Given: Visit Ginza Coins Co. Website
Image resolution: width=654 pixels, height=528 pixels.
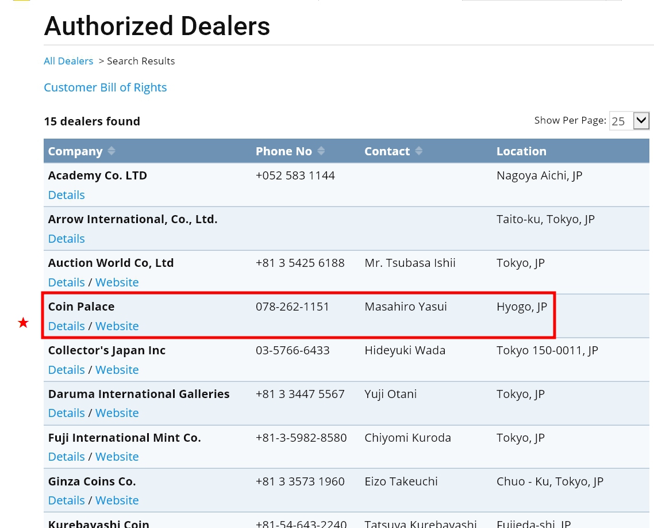Looking at the screenshot, I should pos(117,500).
